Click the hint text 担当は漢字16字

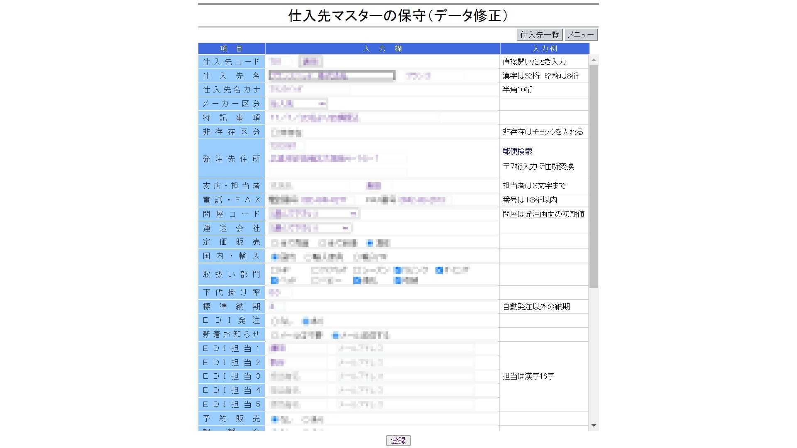pyautogui.click(x=528, y=376)
